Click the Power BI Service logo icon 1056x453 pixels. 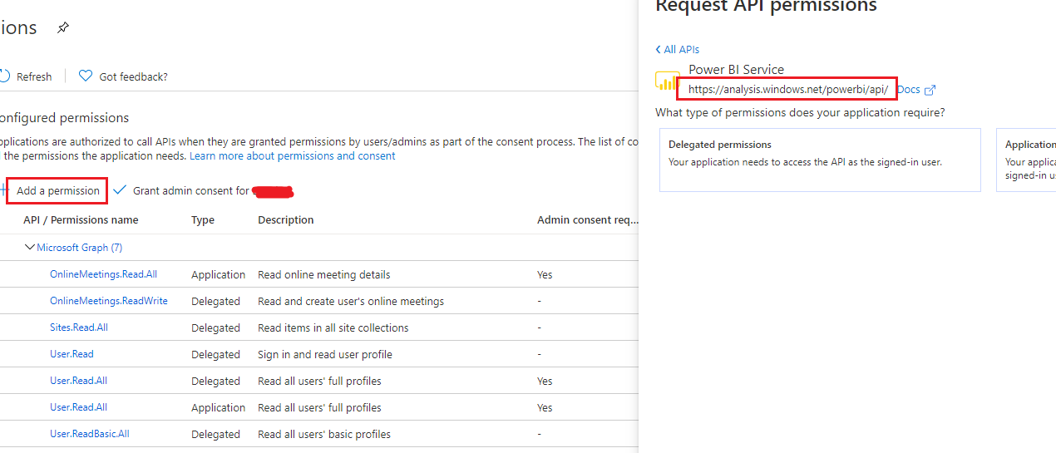[x=667, y=81]
